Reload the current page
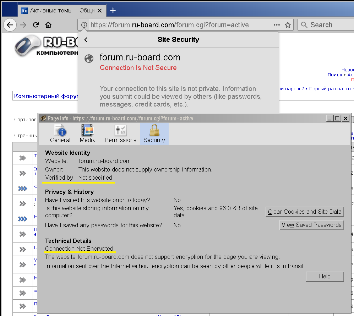354x316 pixels. click(36, 25)
